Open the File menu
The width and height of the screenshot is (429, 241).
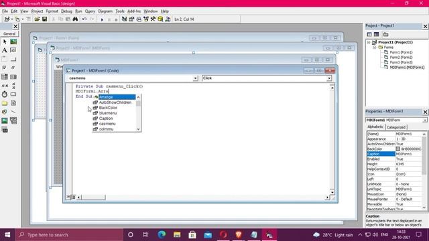(5, 11)
